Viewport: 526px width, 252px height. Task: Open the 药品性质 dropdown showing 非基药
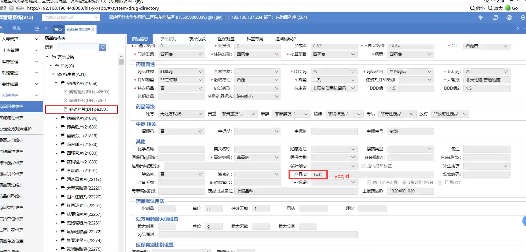tap(181, 72)
